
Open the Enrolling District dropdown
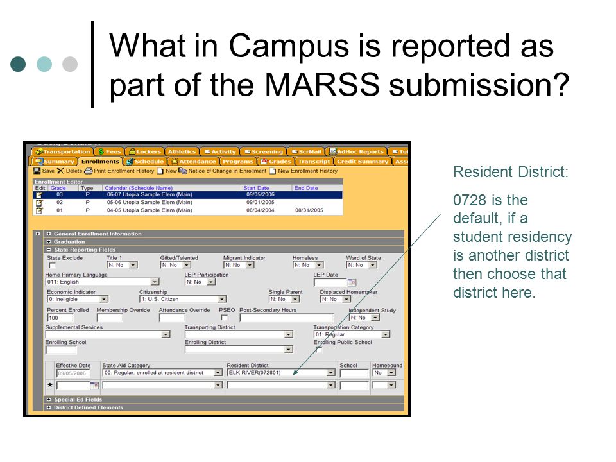click(x=289, y=349)
